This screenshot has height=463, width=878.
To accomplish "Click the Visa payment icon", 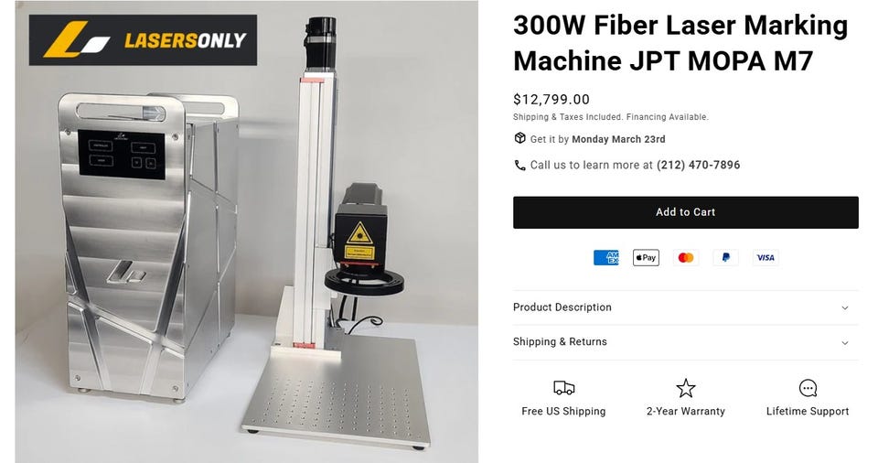I will click(x=766, y=258).
